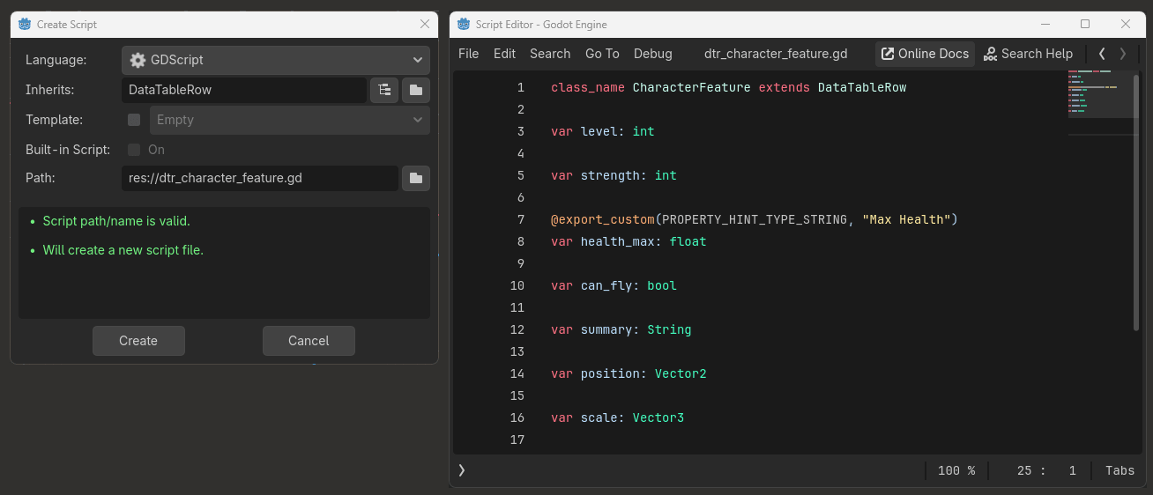Cancel the Create Script dialog
This screenshot has height=495, width=1153.
309,341
